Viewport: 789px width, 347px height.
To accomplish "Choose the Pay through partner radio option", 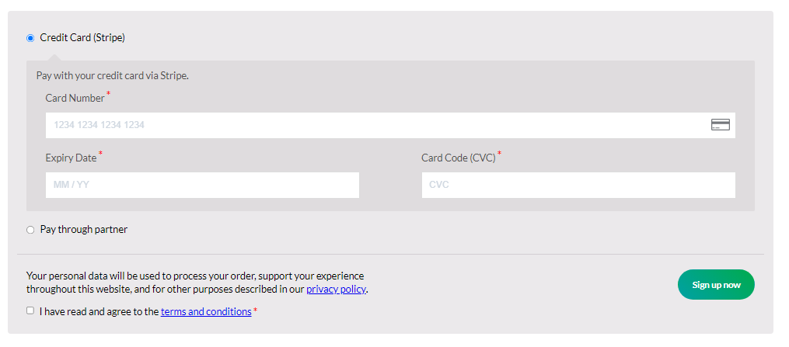I will tap(30, 230).
